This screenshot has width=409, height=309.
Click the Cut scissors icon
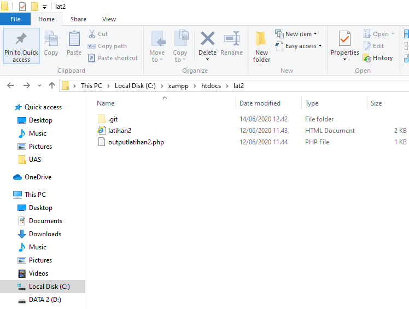point(92,34)
